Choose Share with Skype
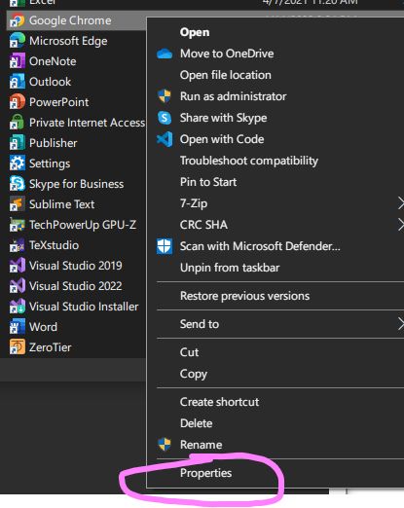Image resolution: width=404 pixels, height=508 pixels. click(224, 118)
